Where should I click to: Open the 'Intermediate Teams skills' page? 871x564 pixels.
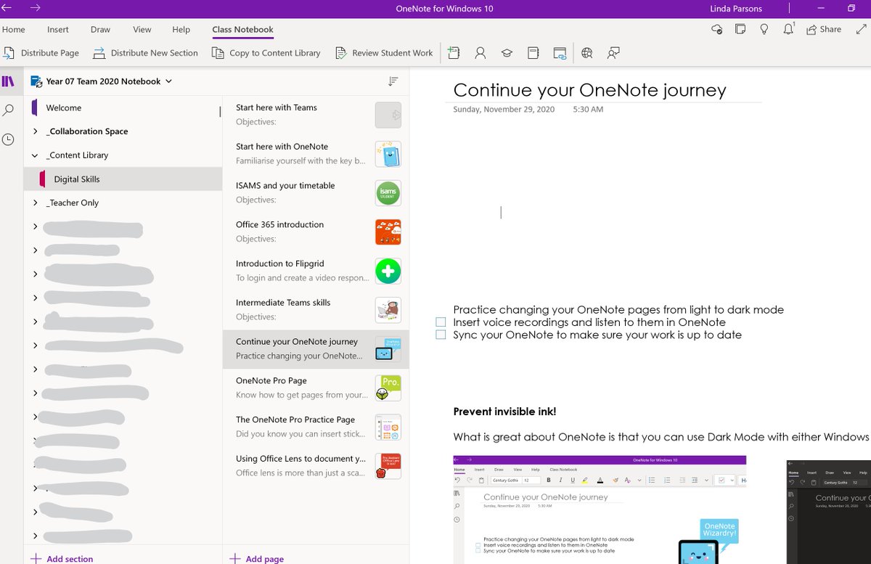pyautogui.click(x=316, y=310)
